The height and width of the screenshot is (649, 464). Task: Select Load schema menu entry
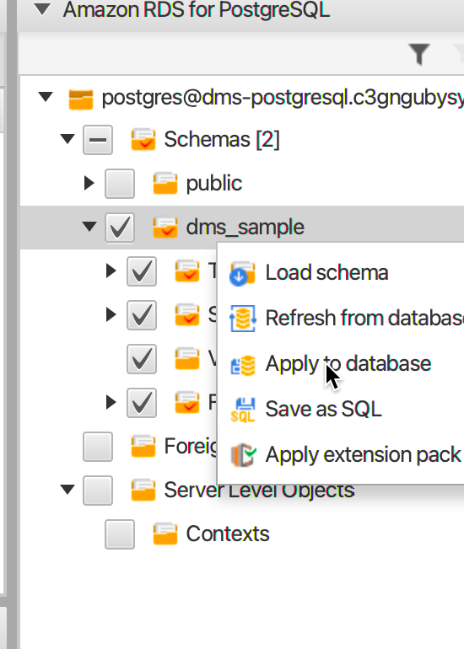point(326,273)
